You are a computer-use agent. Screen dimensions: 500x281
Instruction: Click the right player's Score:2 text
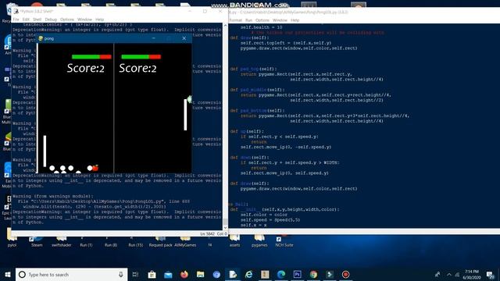click(137, 68)
